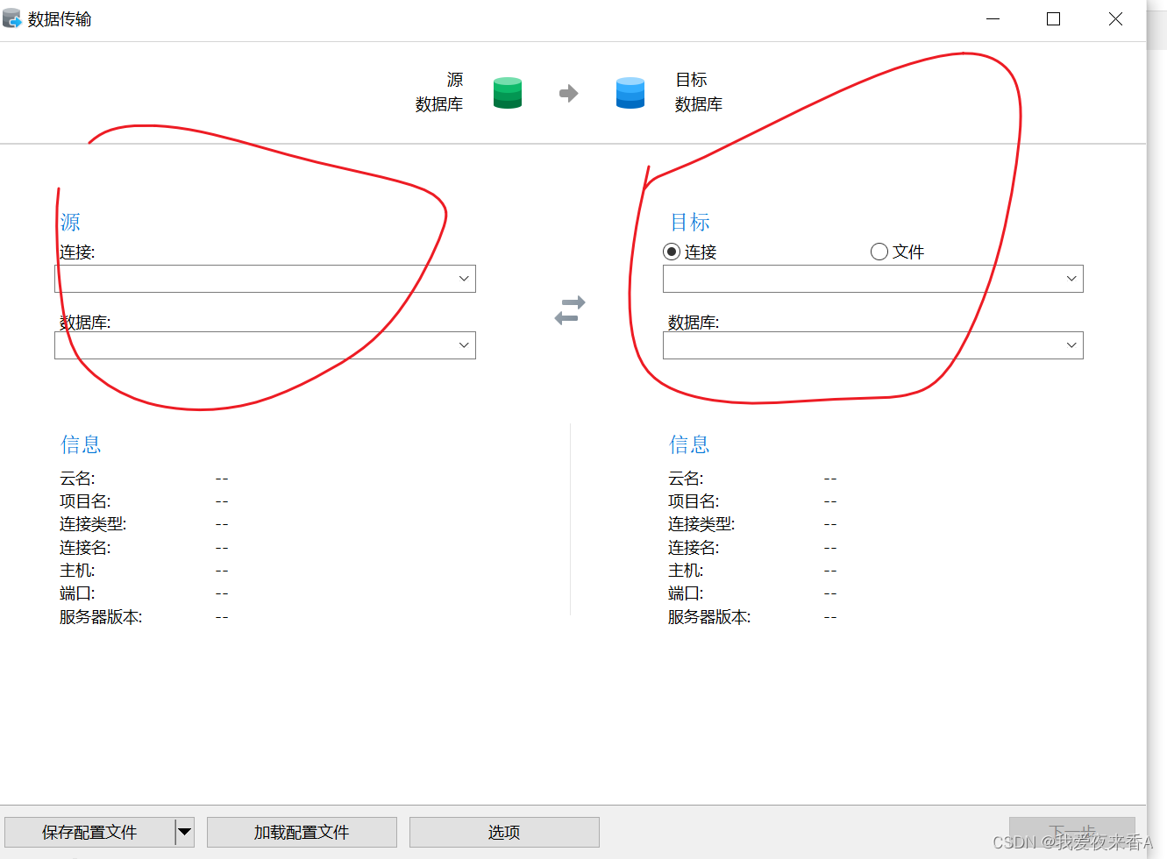Click the source 数据库: field label
The width and height of the screenshot is (1167, 859).
85,323
